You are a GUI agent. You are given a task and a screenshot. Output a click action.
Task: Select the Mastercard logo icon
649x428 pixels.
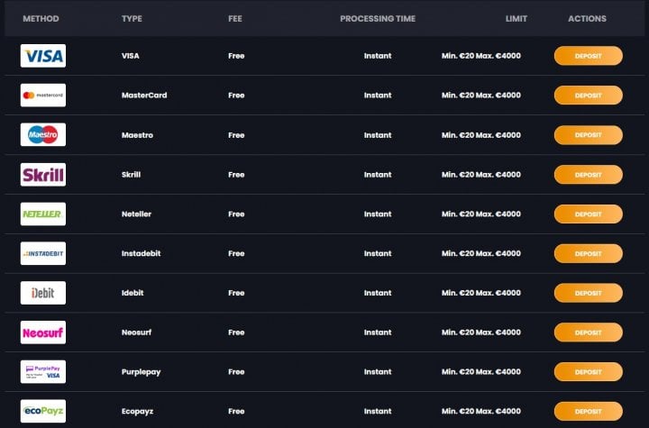point(43,96)
